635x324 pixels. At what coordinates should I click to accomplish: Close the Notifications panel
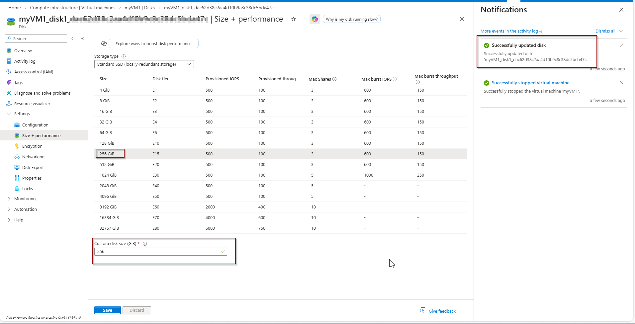coord(621,10)
